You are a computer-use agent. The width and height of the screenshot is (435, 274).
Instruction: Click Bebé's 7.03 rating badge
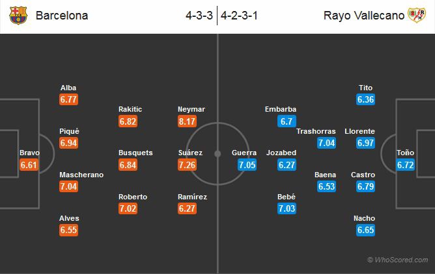[287, 208]
